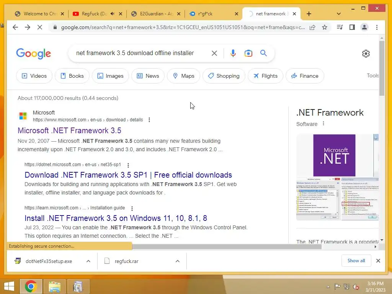
Task: Bookmark this page with star icon
Action: [x=325, y=27]
